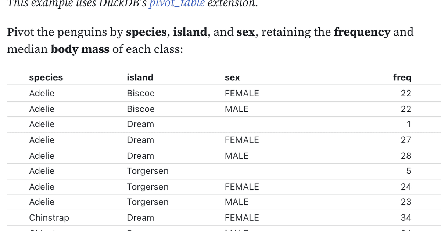441x231 pixels.
Task: Select Biscoe in the Adelie FEMALE row
Action: click(141, 93)
